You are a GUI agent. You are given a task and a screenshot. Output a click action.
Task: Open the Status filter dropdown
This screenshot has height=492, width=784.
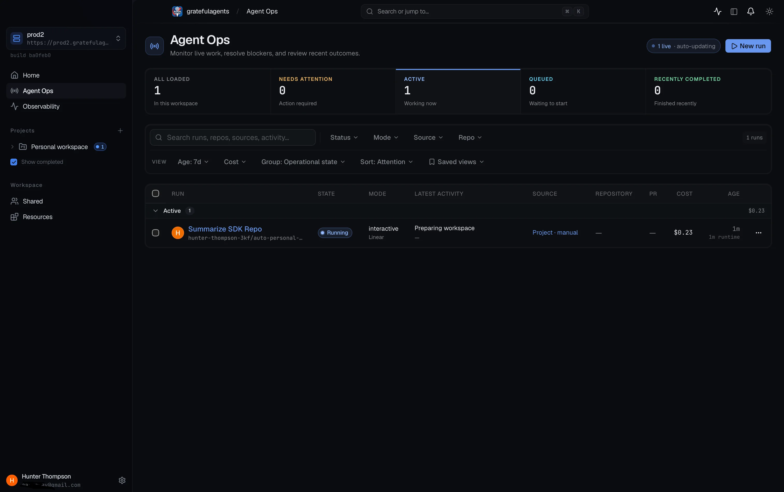pyautogui.click(x=344, y=137)
